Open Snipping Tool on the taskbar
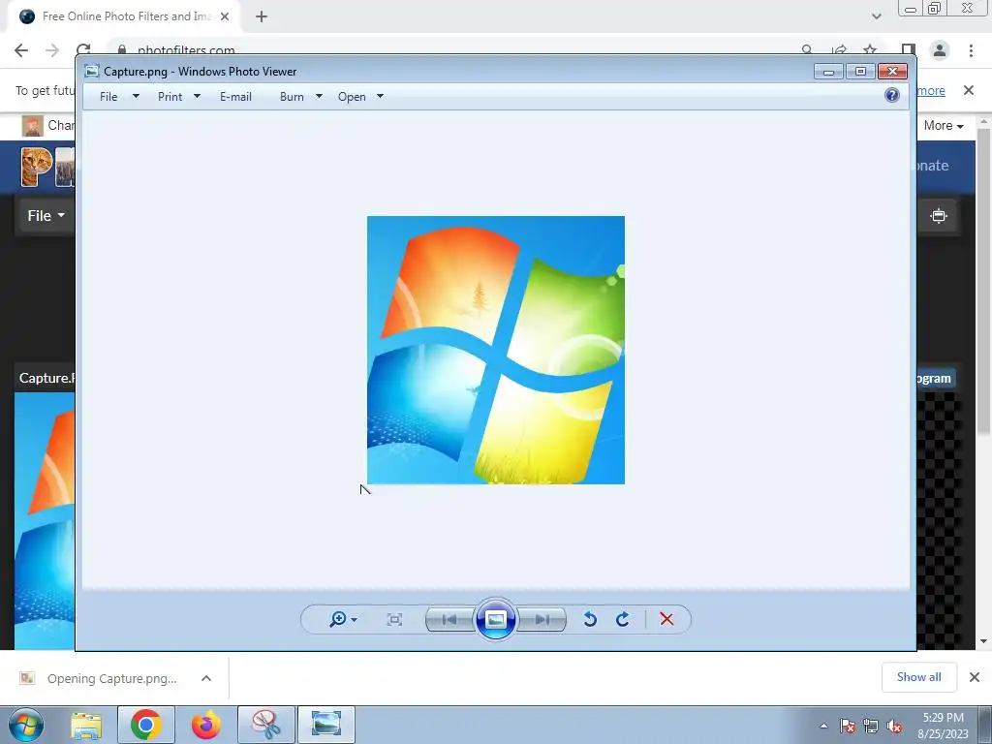This screenshot has height=744, width=992. point(266,725)
